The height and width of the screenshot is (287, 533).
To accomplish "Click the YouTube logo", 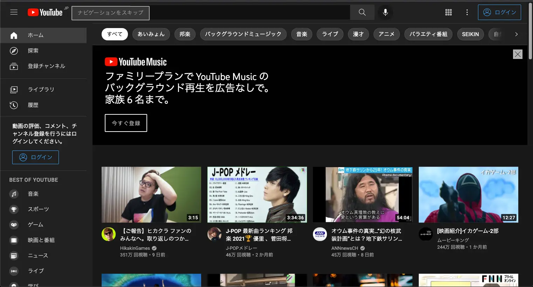I will [x=45, y=12].
